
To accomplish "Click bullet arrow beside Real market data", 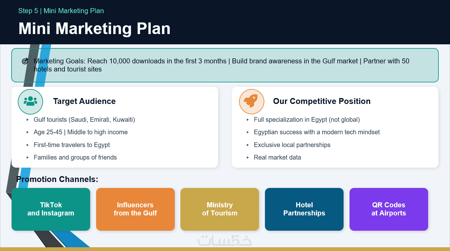I will point(248,157).
